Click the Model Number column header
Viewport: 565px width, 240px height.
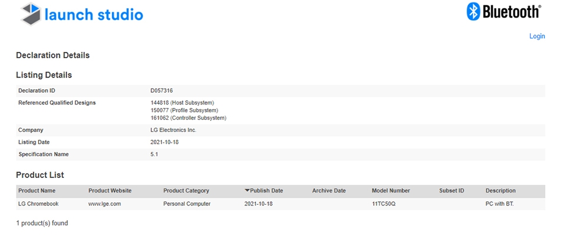[x=391, y=191]
